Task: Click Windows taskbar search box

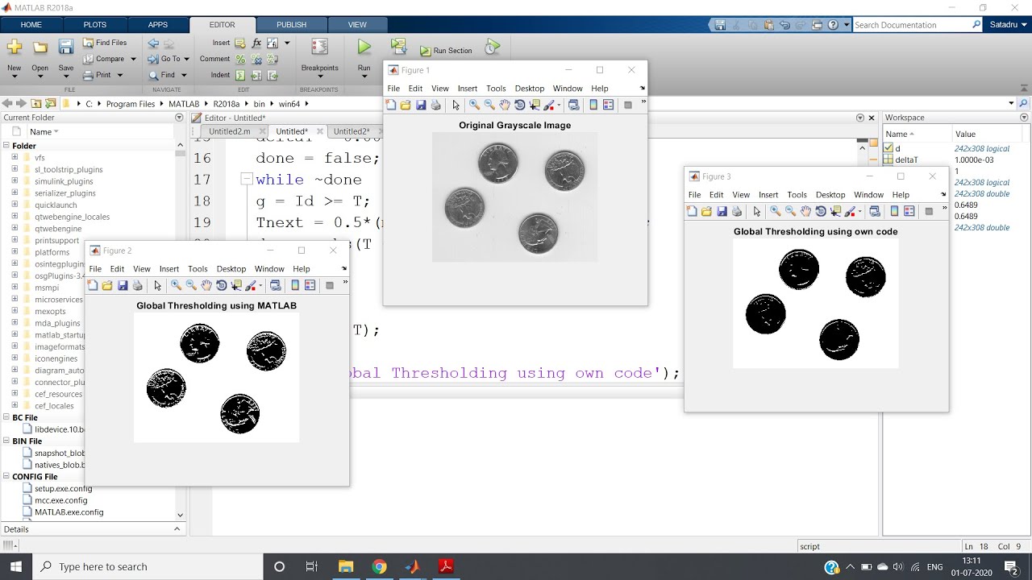Action: click(x=149, y=566)
